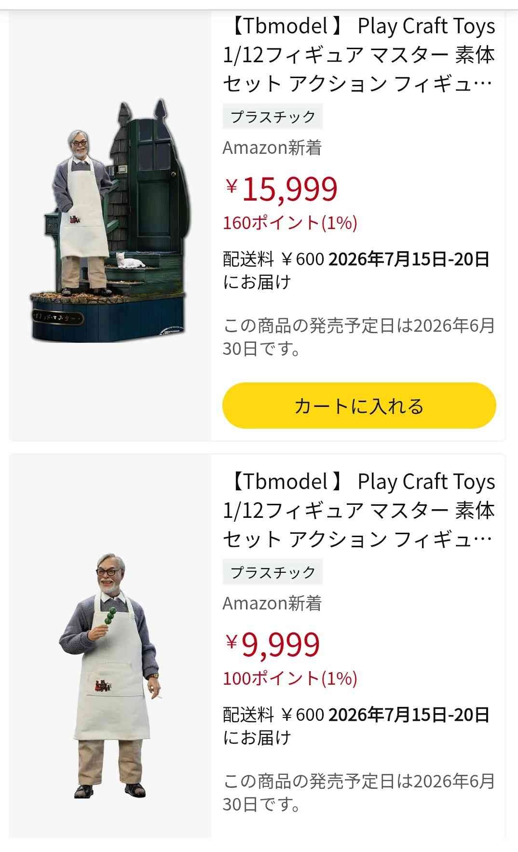The height and width of the screenshot is (852, 518).
Task: Open second Tbmodel Play Craft Toys title
Action: tap(359, 510)
